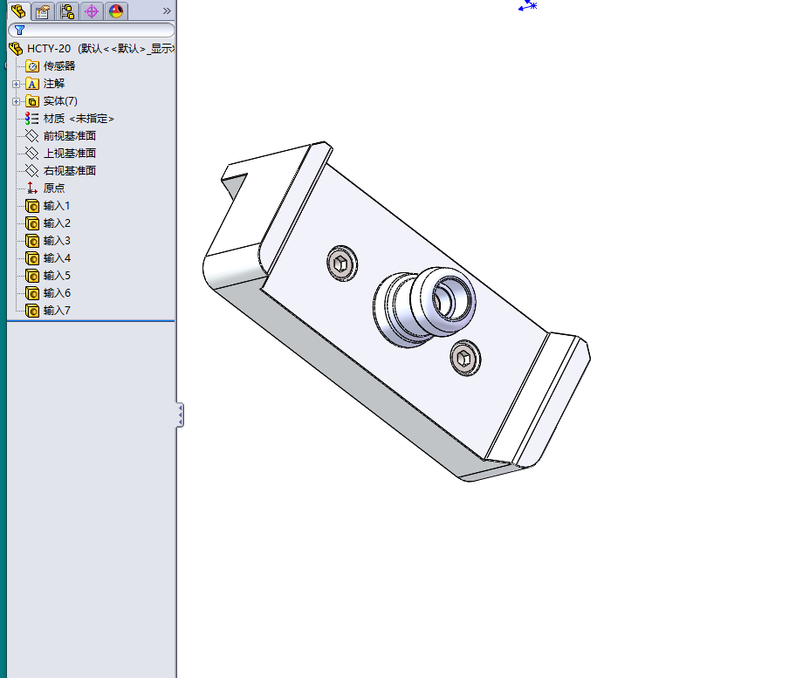Click the material icon beside 材质
Viewport: 796px width, 678px height.
coord(32,119)
